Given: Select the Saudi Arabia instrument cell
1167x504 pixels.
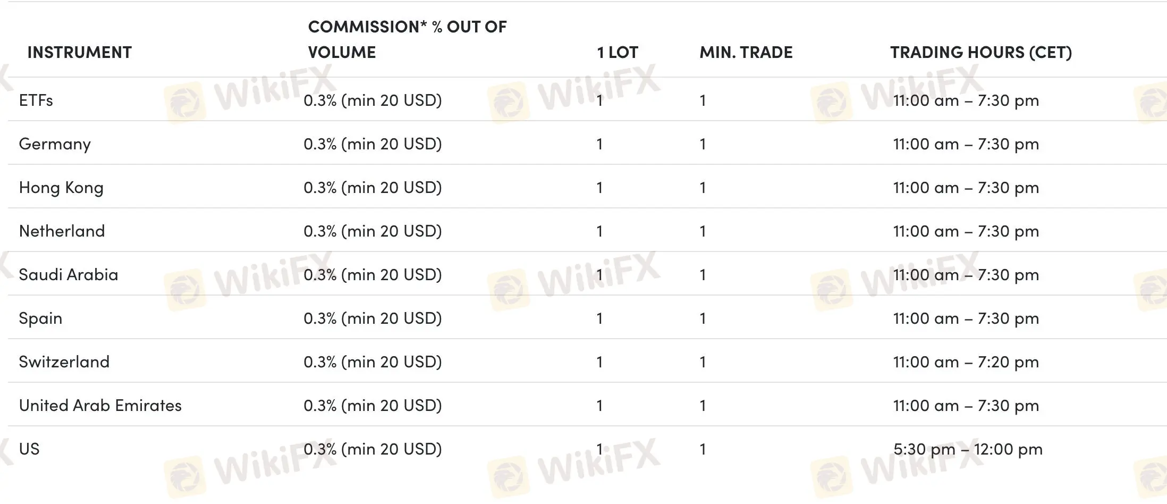Looking at the screenshot, I should [x=69, y=274].
